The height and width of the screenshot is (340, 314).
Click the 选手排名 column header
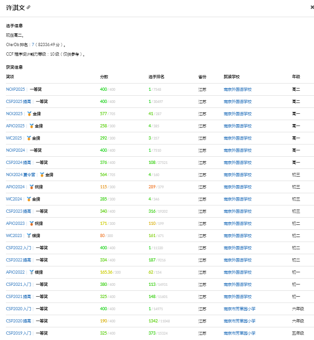coord(156,77)
